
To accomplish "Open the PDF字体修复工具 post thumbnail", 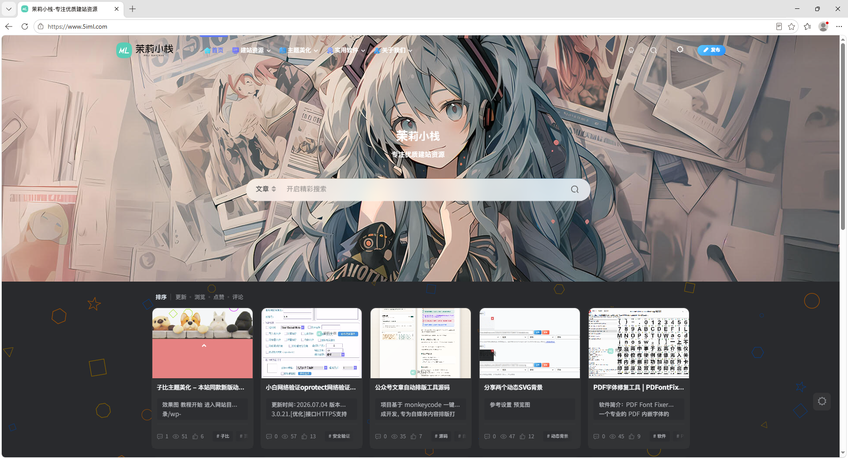I will (x=639, y=343).
